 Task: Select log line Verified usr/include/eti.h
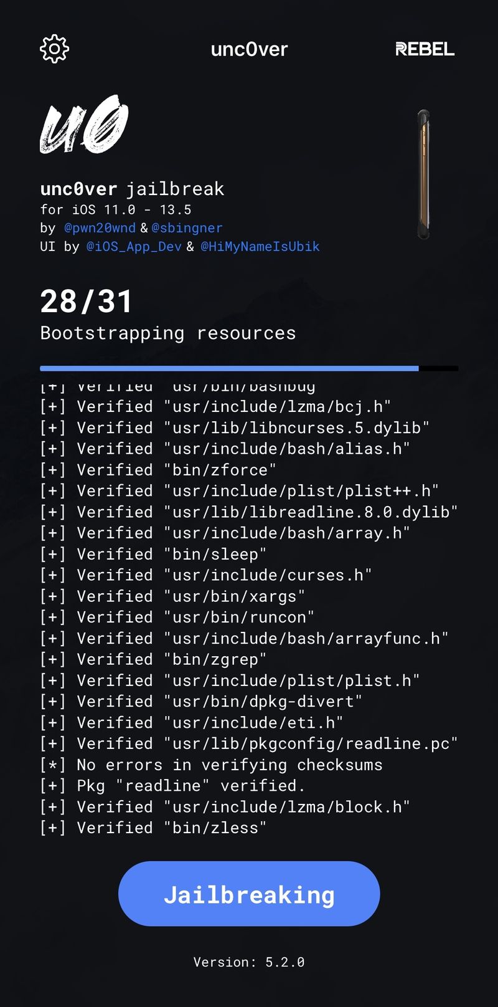[192, 723]
